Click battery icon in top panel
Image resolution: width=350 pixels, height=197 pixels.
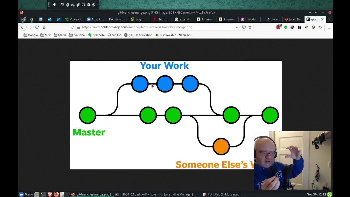click(89, 5)
